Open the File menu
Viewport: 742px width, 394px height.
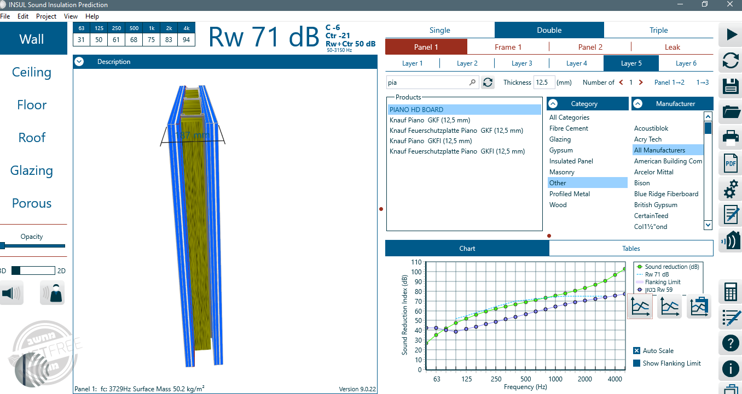pos(5,16)
